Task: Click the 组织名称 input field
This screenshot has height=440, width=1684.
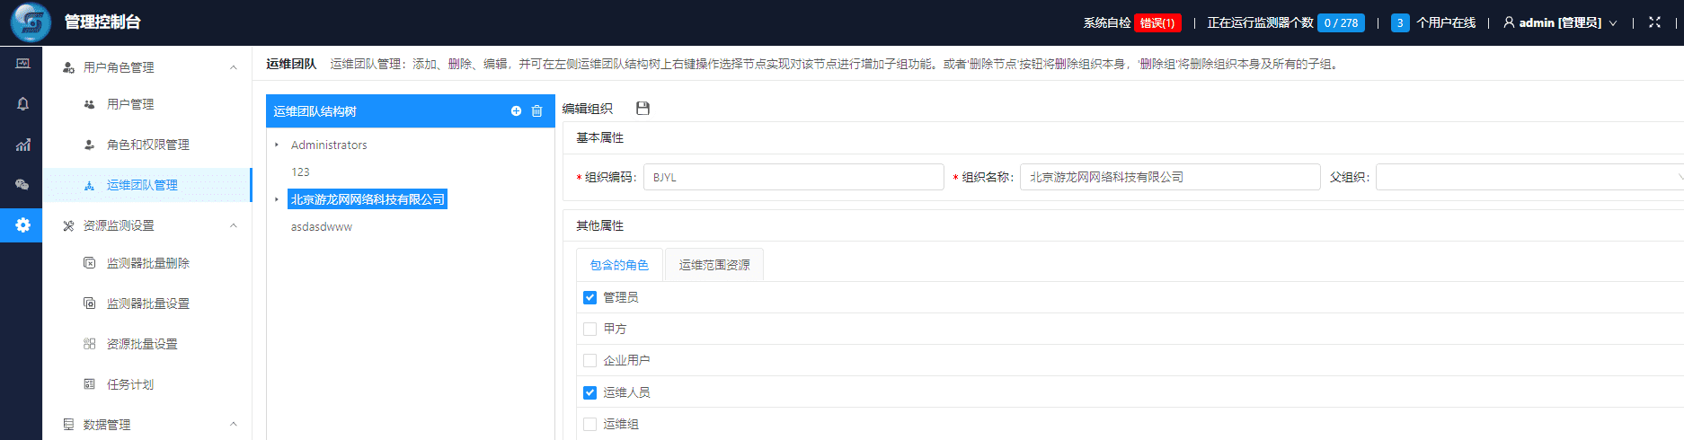Action: coord(1170,177)
